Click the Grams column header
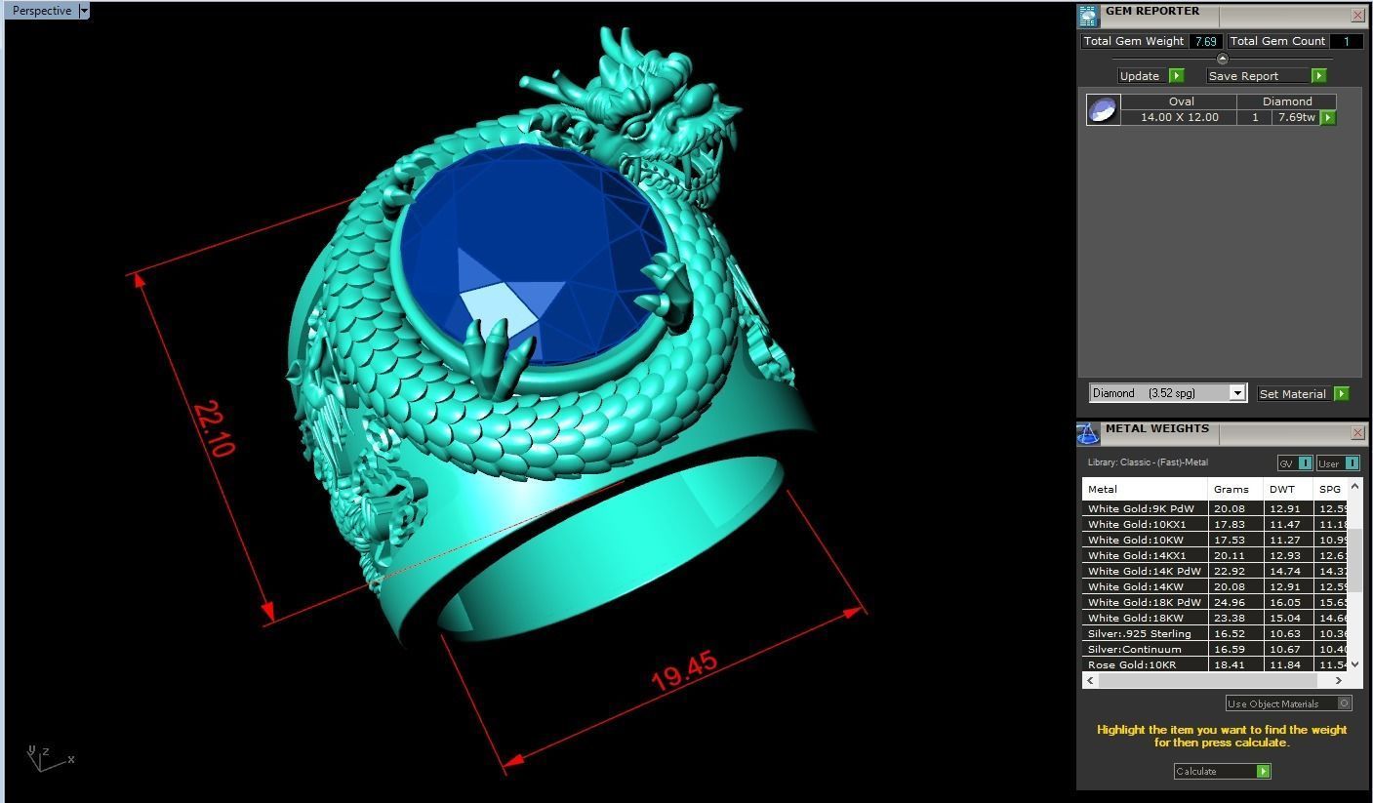Viewport: 1373px width, 803px height. click(x=1236, y=489)
